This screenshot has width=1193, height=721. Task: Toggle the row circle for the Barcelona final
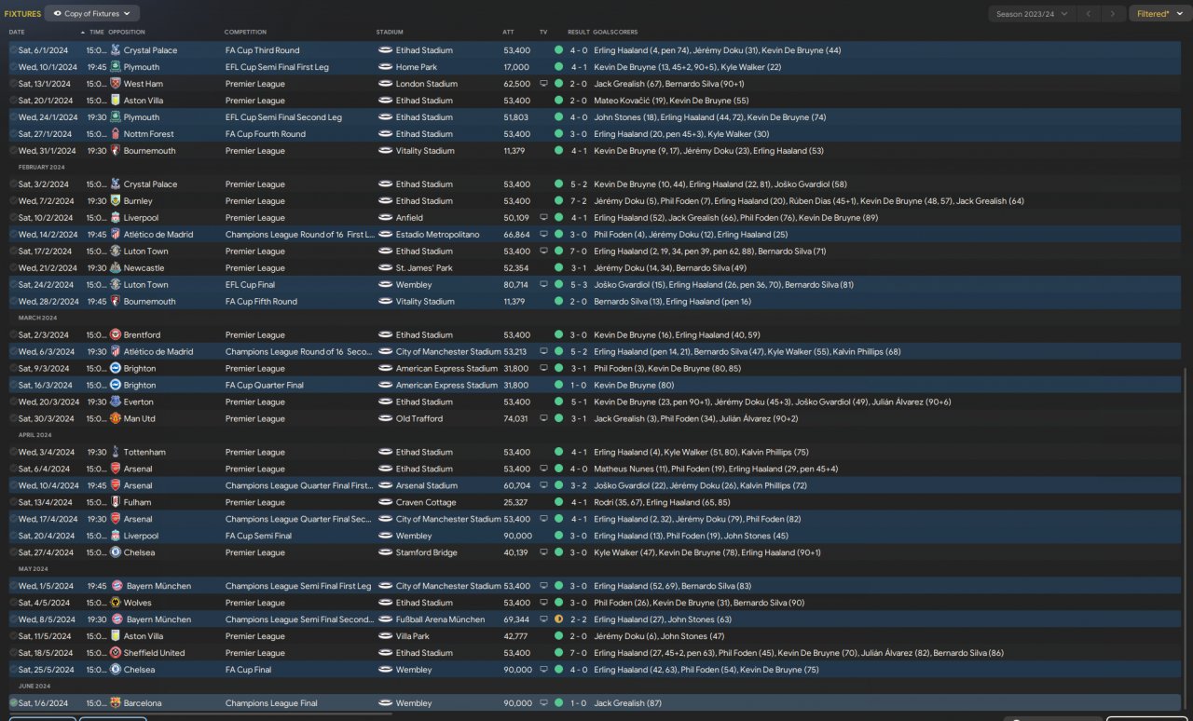pos(13,703)
